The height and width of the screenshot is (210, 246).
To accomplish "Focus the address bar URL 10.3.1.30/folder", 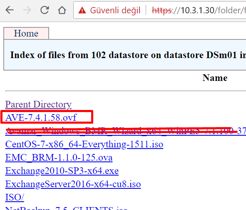I will [x=199, y=10].
